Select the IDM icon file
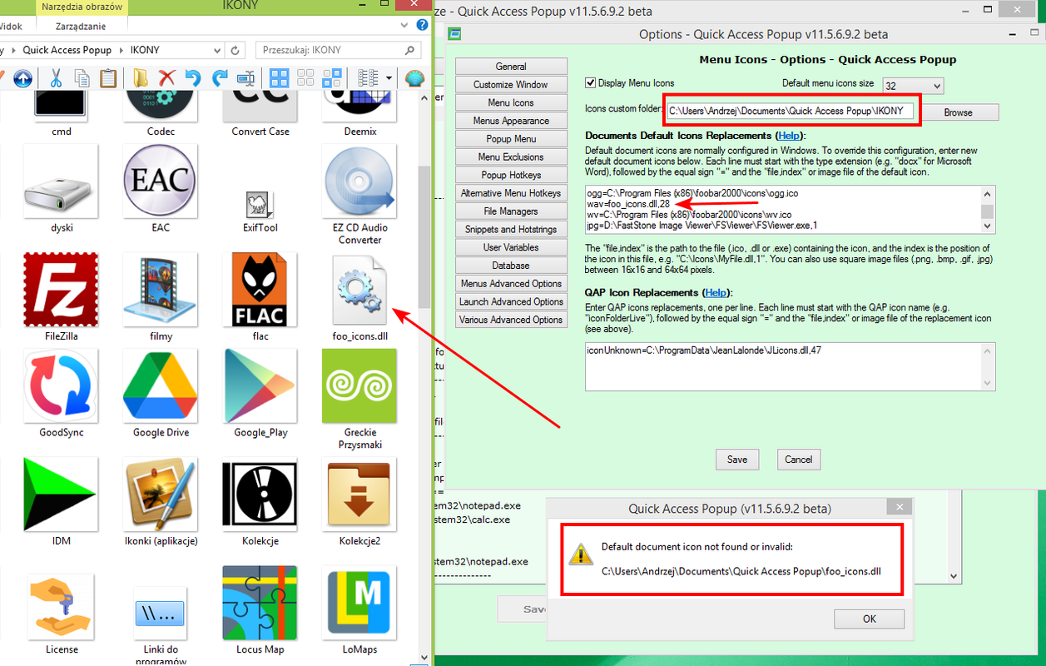The height and width of the screenshot is (666, 1046). 62,502
